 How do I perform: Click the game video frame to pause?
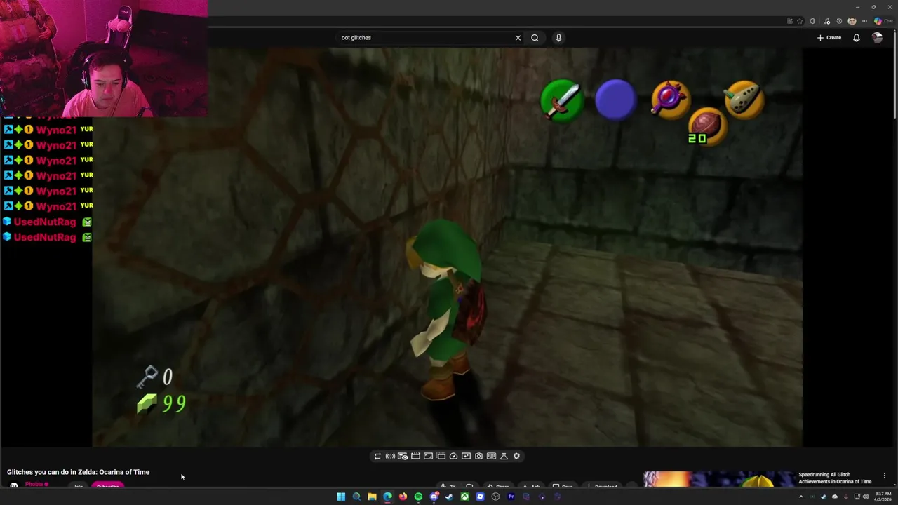(x=447, y=247)
